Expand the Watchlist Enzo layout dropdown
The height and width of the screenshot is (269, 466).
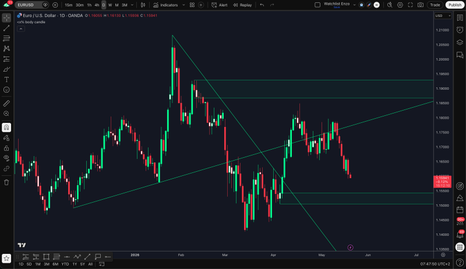tap(354, 5)
